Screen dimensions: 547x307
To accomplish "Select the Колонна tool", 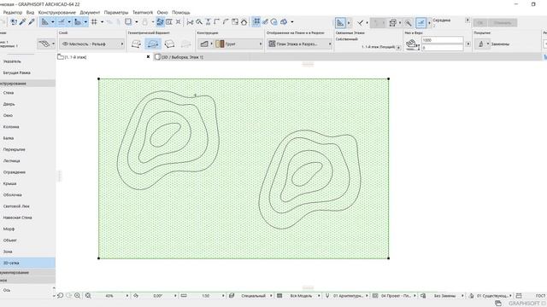I will [11, 127].
